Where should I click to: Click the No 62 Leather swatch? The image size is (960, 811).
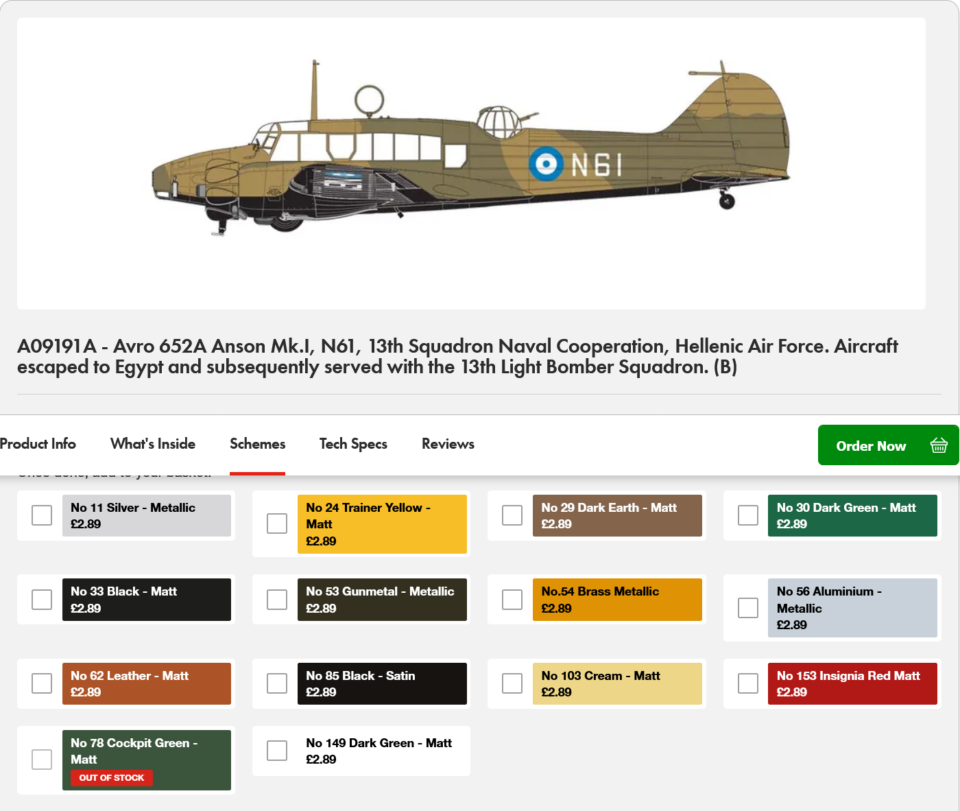147,683
